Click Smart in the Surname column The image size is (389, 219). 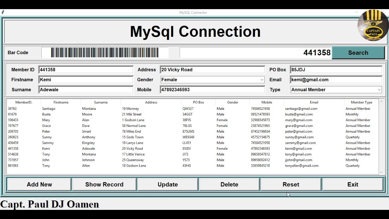coord(86,131)
